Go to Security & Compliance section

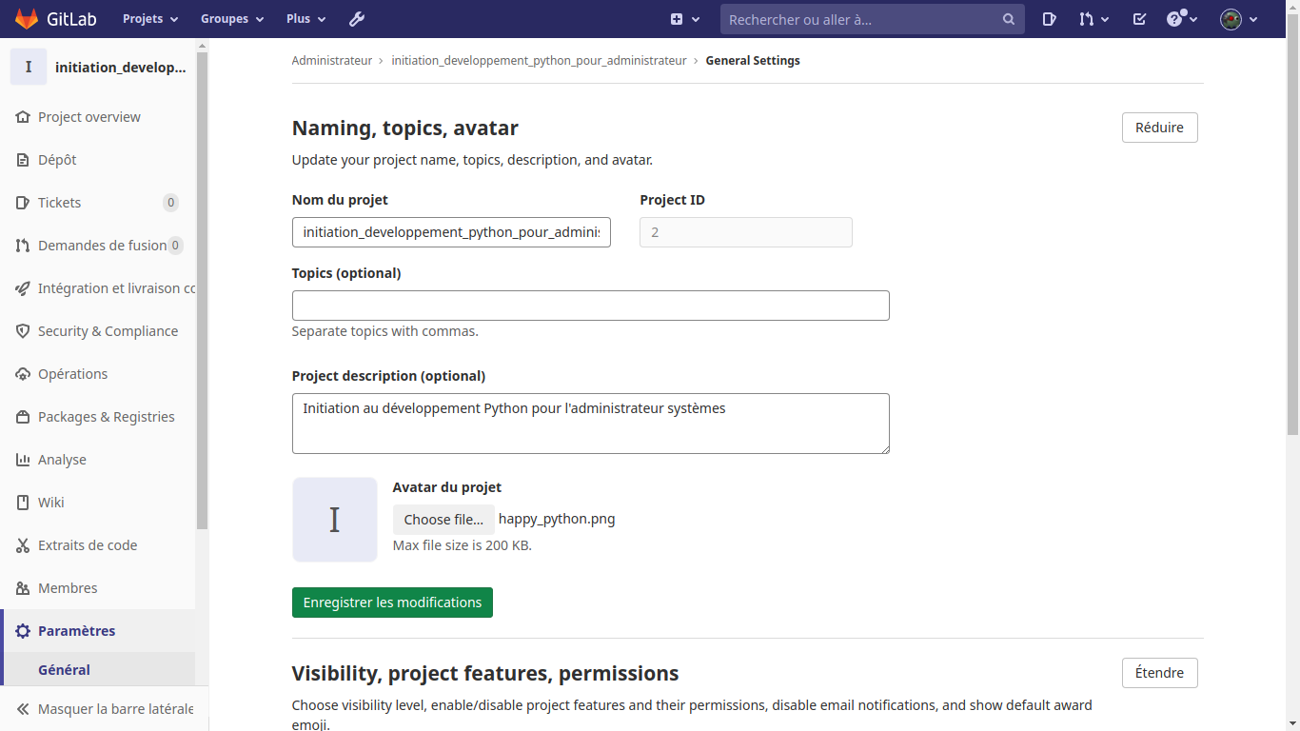click(x=108, y=331)
